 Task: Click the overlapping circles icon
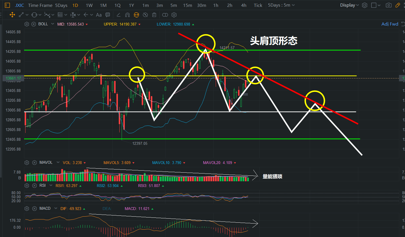point(165,15)
